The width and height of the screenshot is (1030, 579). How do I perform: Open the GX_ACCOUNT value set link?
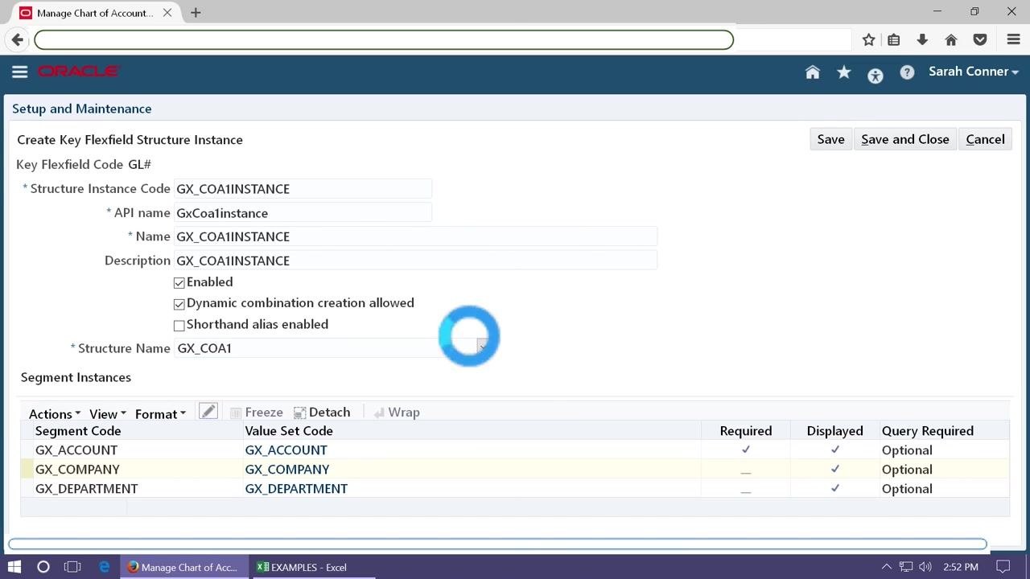pos(286,450)
